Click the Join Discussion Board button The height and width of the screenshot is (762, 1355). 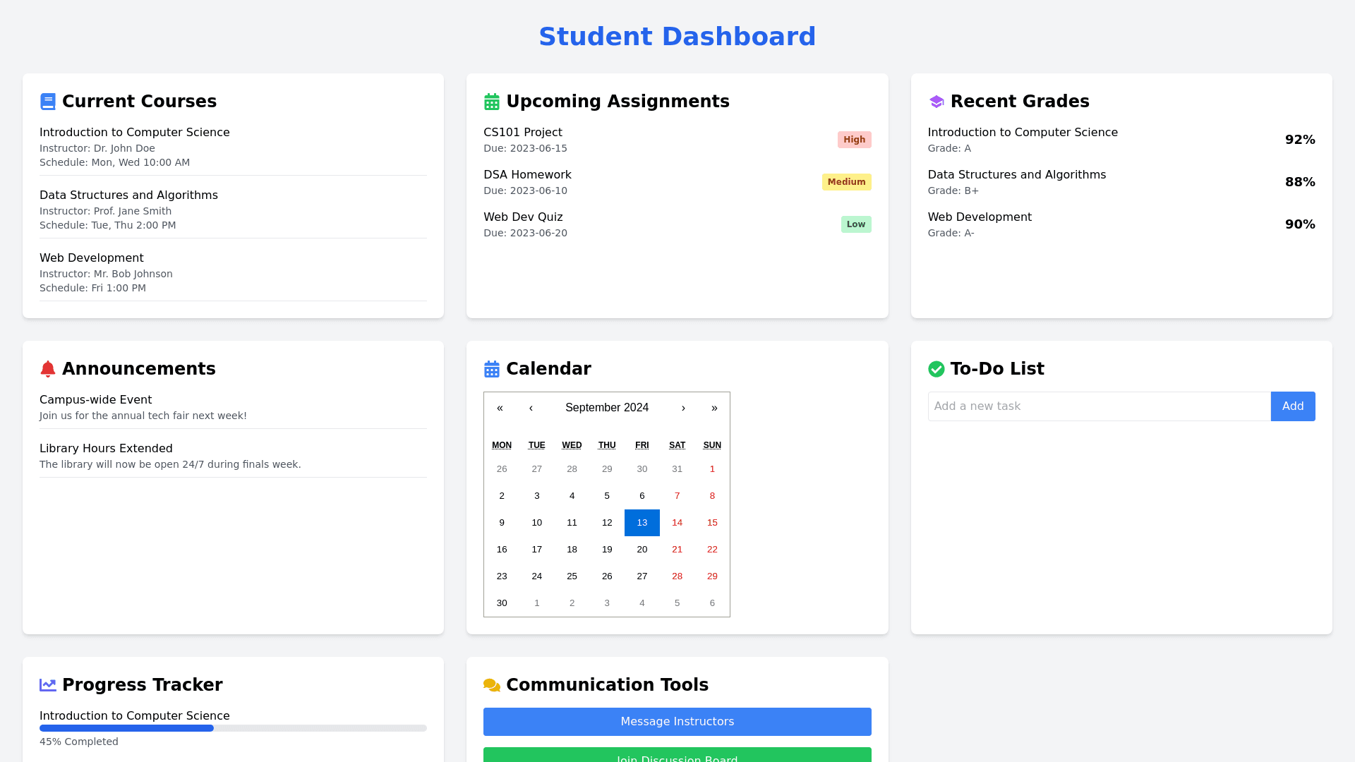[x=677, y=758]
